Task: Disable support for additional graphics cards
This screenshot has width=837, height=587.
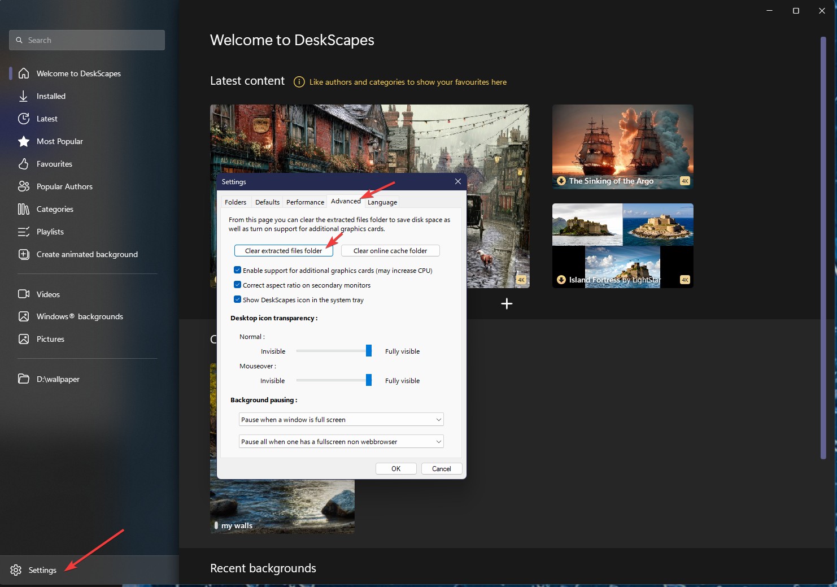Action: pos(238,270)
